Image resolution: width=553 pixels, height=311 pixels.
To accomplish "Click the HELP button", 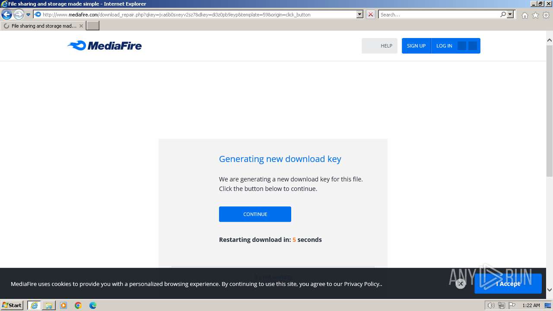I will tap(380, 46).
